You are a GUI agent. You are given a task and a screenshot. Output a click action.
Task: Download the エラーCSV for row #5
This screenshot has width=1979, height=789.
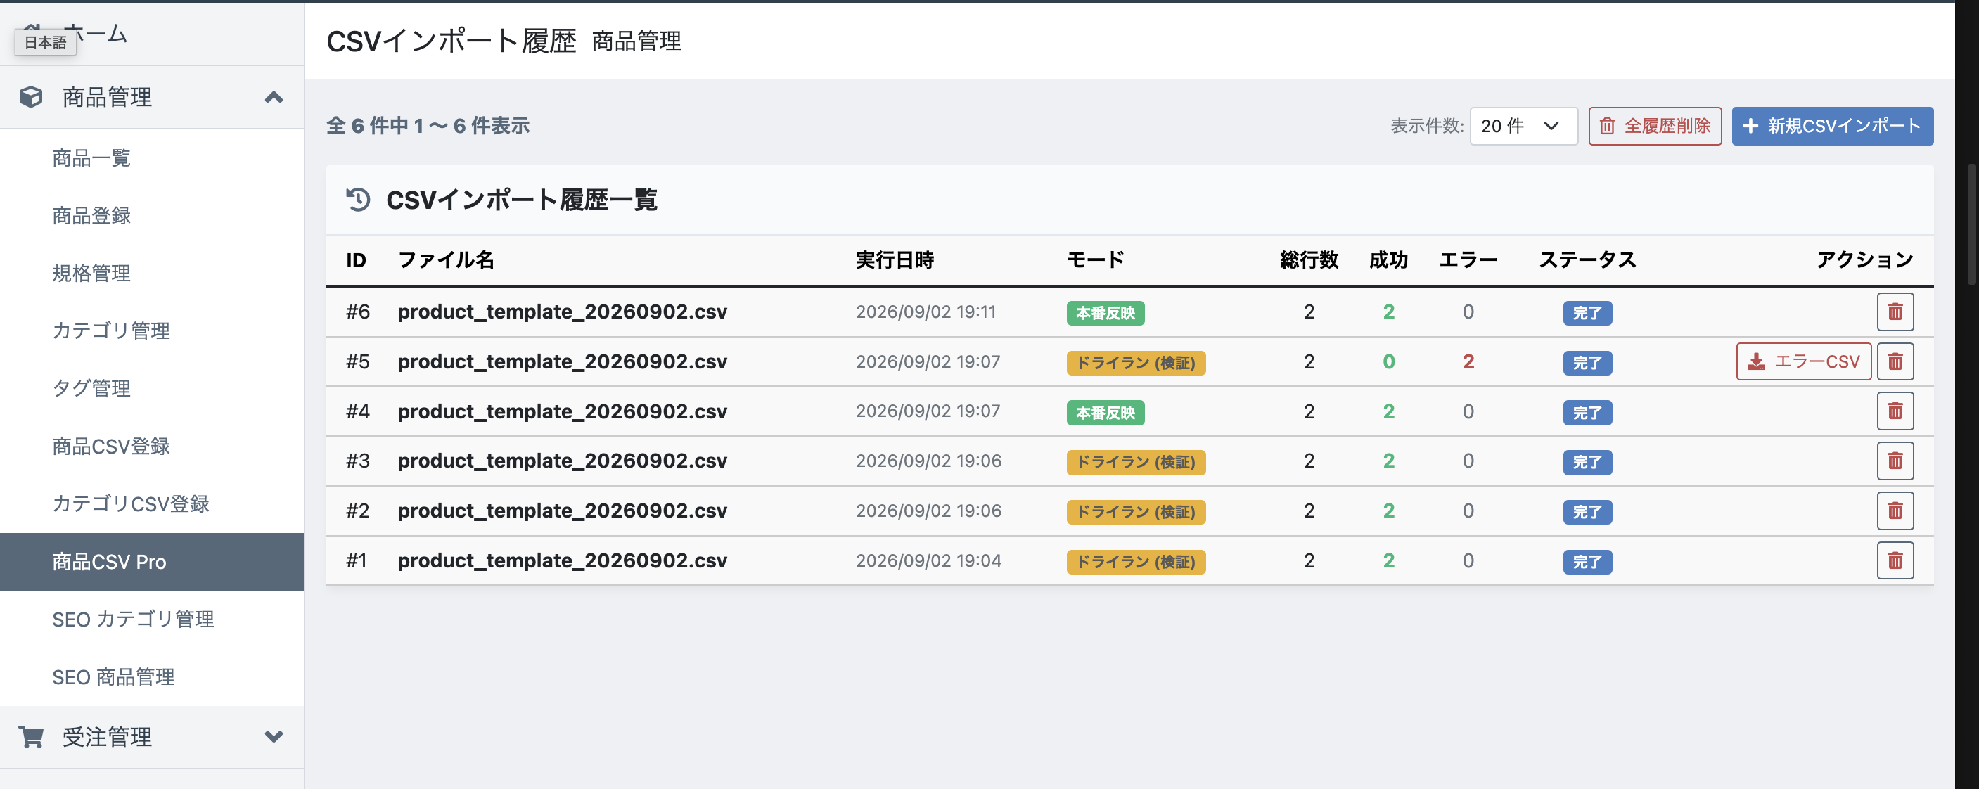[x=1803, y=362]
